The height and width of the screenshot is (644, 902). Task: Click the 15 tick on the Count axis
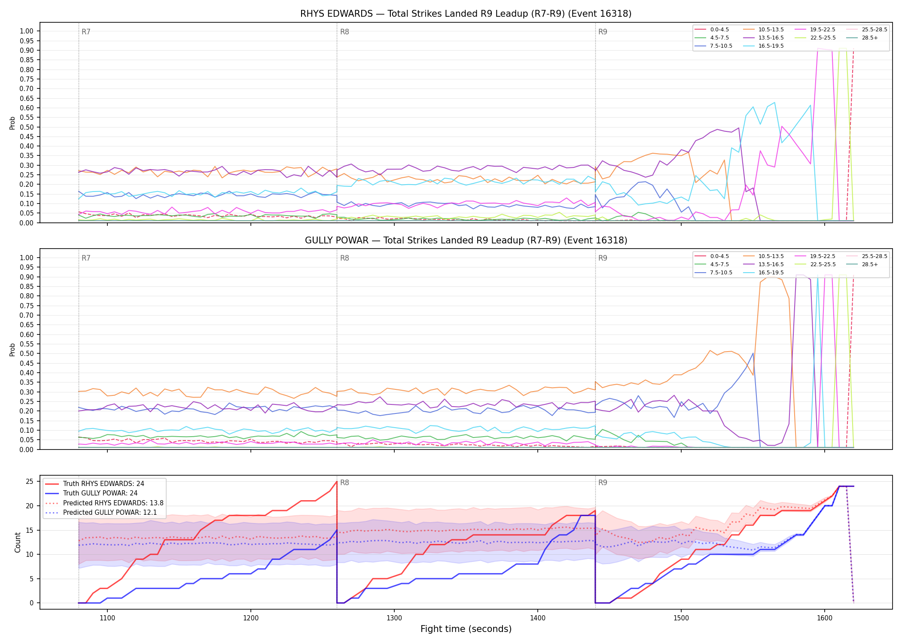[x=30, y=530]
